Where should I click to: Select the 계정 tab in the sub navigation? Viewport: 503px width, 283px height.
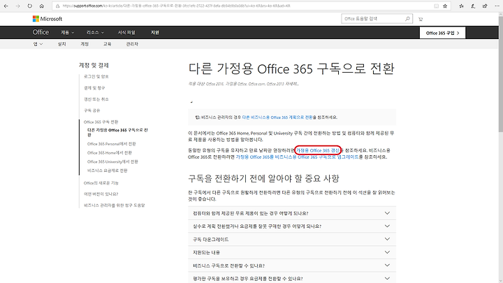[x=85, y=44]
